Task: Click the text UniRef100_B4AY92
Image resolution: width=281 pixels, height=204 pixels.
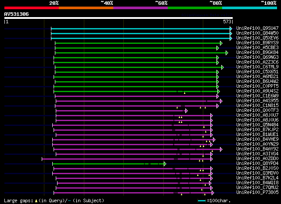Action: pyautogui.click(x=257, y=149)
